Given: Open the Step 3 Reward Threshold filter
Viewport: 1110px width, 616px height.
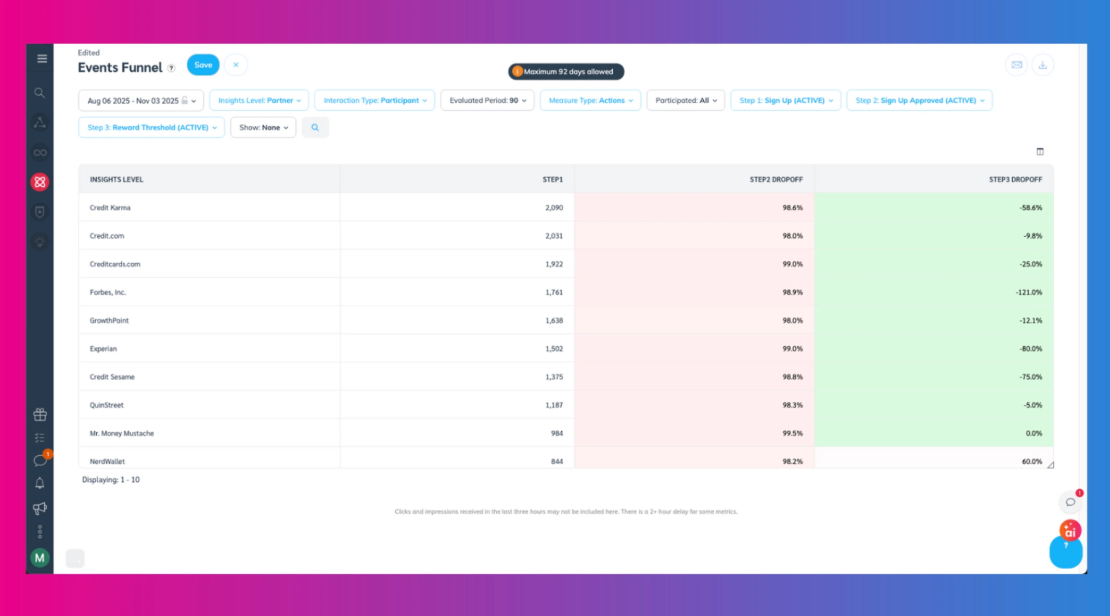Looking at the screenshot, I should click(x=151, y=127).
